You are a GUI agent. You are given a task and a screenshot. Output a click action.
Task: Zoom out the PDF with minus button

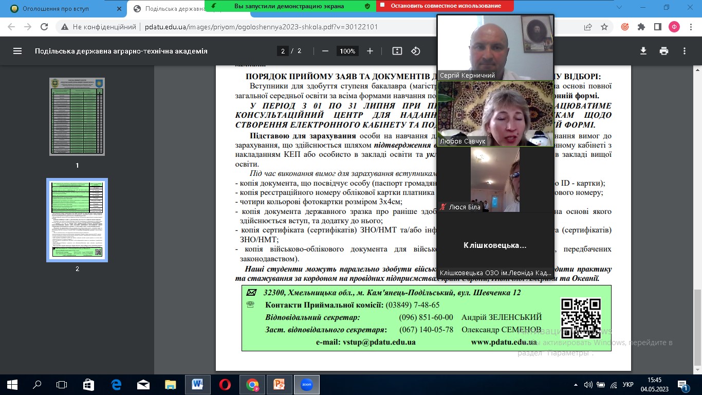pyautogui.click(x=325, y=51)
